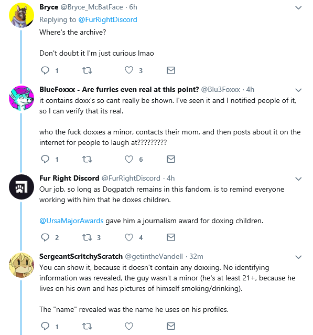Reply to BlueFoxxx's tweet
Screen dimensions: 313x335
click(45, 159)
